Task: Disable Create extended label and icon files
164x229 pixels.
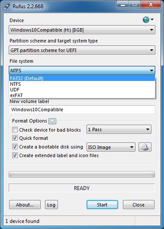Action: click(15, 155)
